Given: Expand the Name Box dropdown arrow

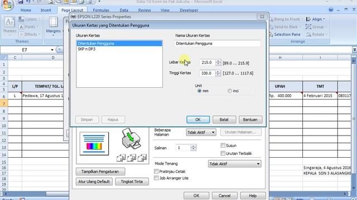Looking at the screenshot, I should click(52, 50).
